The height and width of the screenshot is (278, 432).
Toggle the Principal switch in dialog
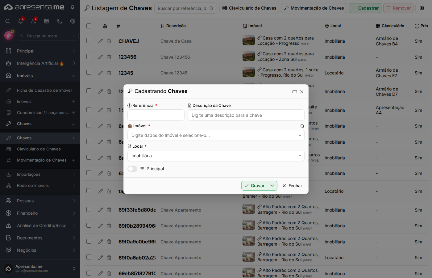pyautogui.click(x=132, y=169)
